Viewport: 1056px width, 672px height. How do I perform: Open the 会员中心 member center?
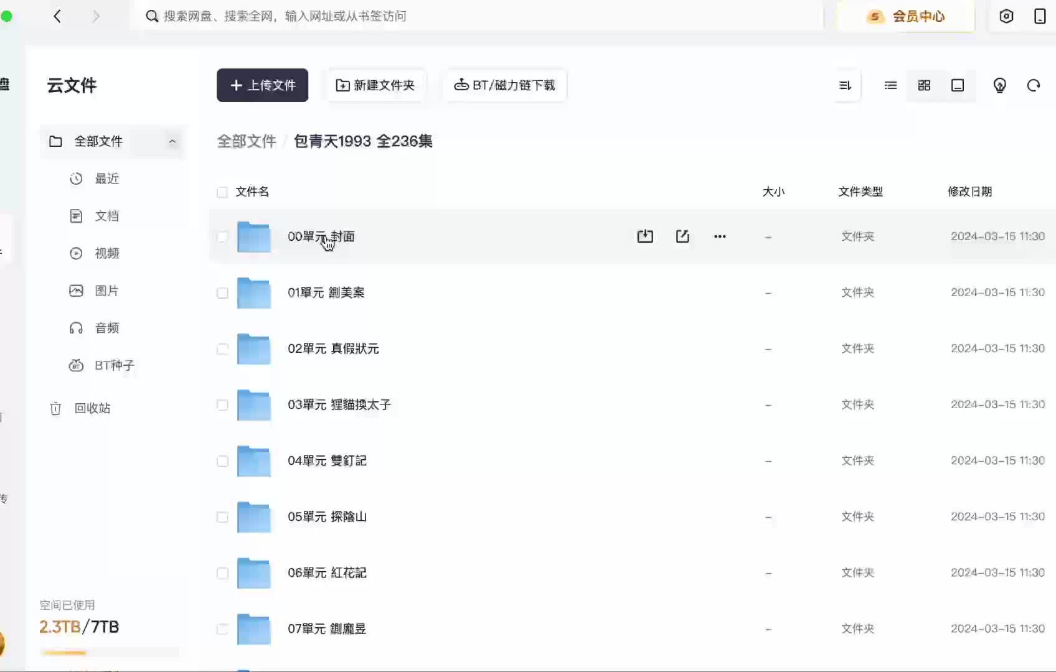pos(906,16)
